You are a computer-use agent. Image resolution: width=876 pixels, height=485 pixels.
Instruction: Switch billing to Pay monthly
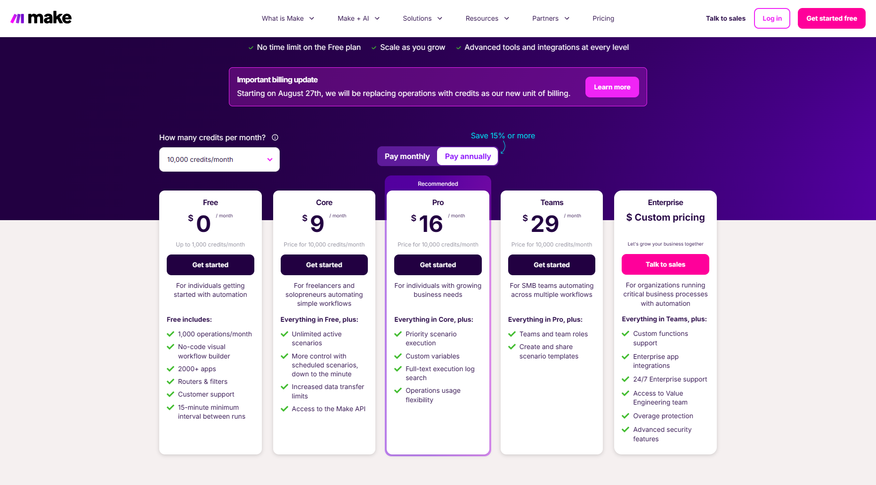pos(407,156)
